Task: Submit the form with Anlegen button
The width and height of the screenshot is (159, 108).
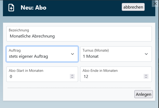Action: (x=144, y=94)
